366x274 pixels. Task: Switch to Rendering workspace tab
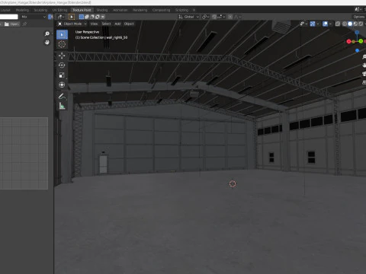click(140, 10)
